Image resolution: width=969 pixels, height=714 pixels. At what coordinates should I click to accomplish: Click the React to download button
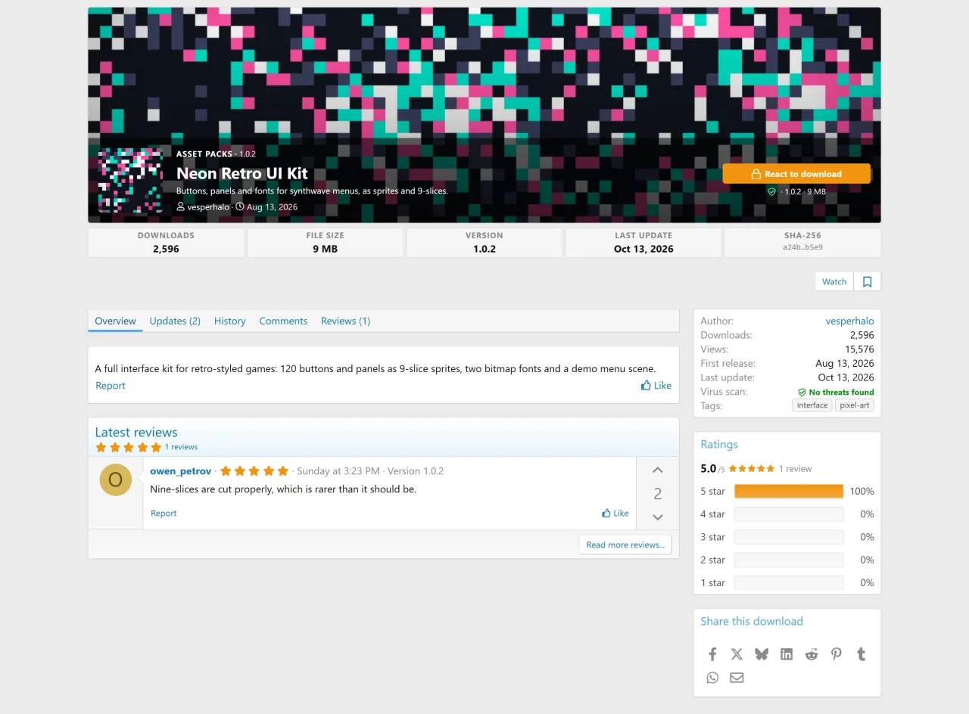pyautogui.click(x=796, y=174)
